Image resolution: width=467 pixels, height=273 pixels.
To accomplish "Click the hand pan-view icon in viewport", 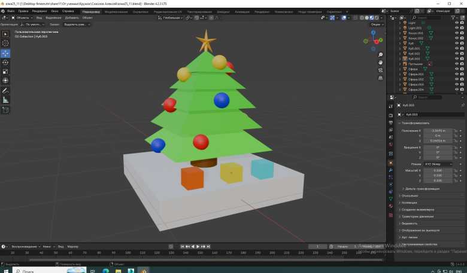I will point(381,62).
